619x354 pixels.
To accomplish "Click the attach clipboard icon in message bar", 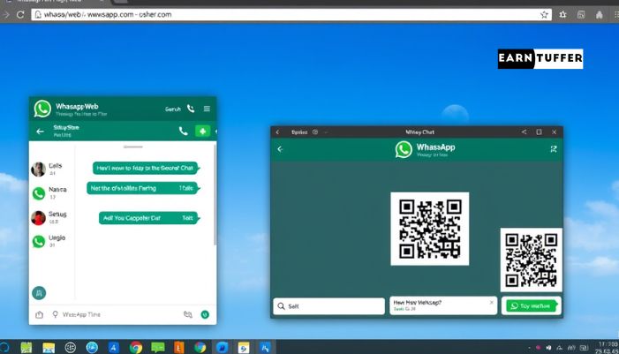I will (x=39, y=314).
